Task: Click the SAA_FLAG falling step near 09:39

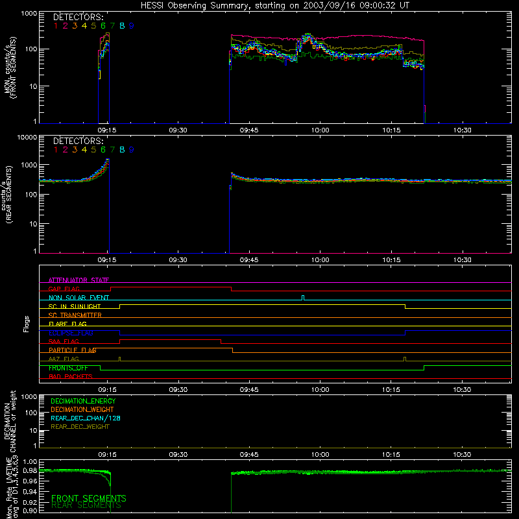Action: coord(221,342)
